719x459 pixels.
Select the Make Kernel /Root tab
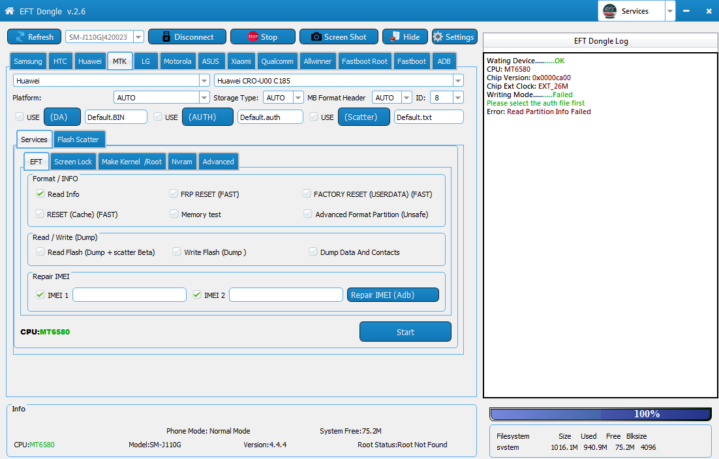[132, 162]
